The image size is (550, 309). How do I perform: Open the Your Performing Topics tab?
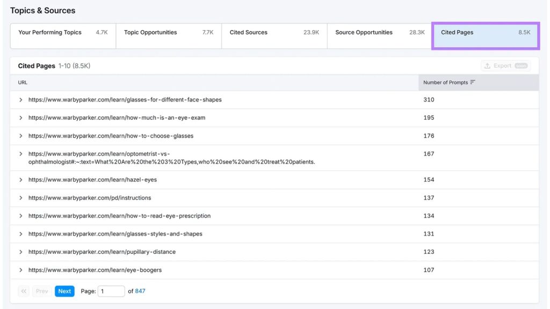63,36
